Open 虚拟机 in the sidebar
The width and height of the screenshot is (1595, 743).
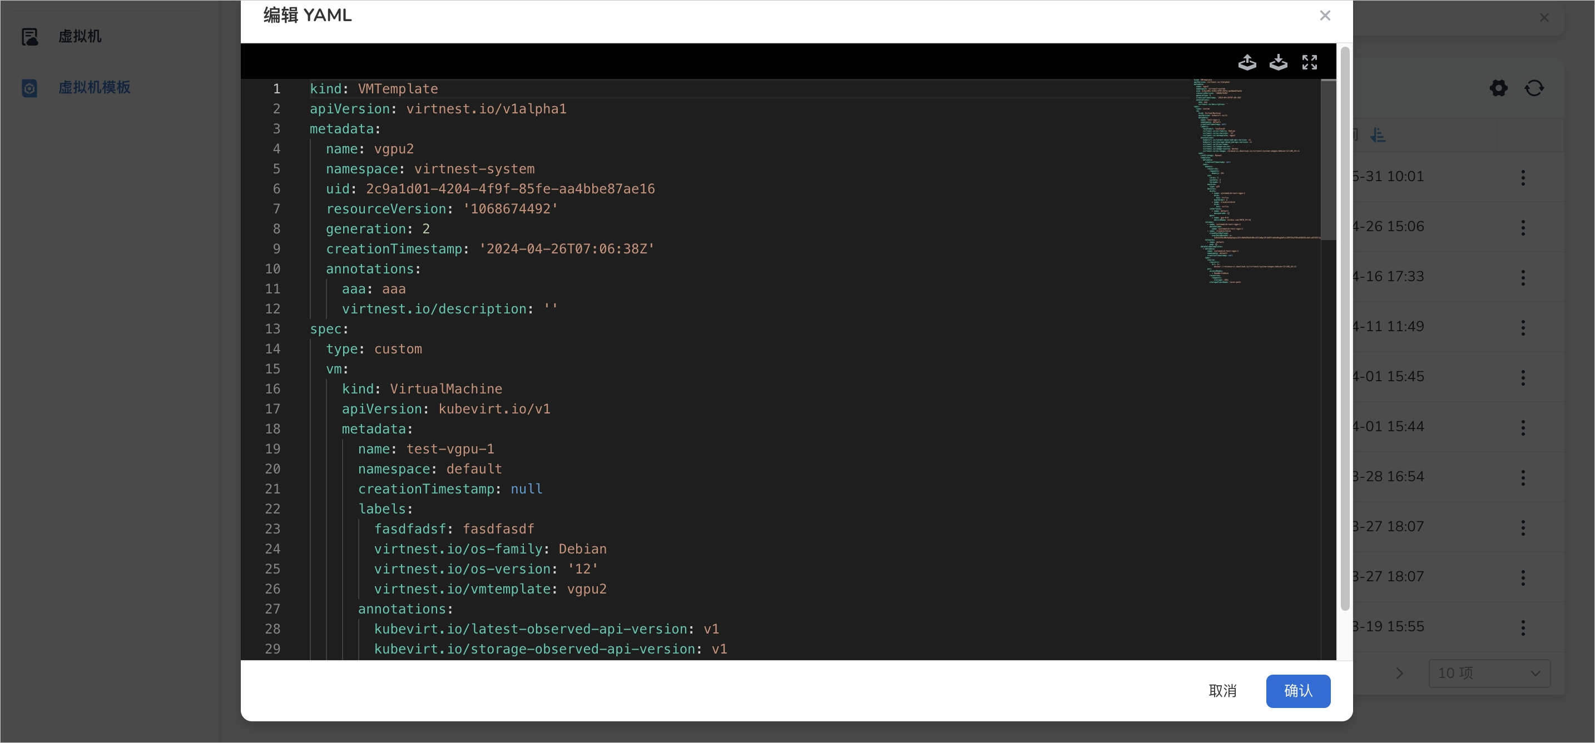(80, 37)
